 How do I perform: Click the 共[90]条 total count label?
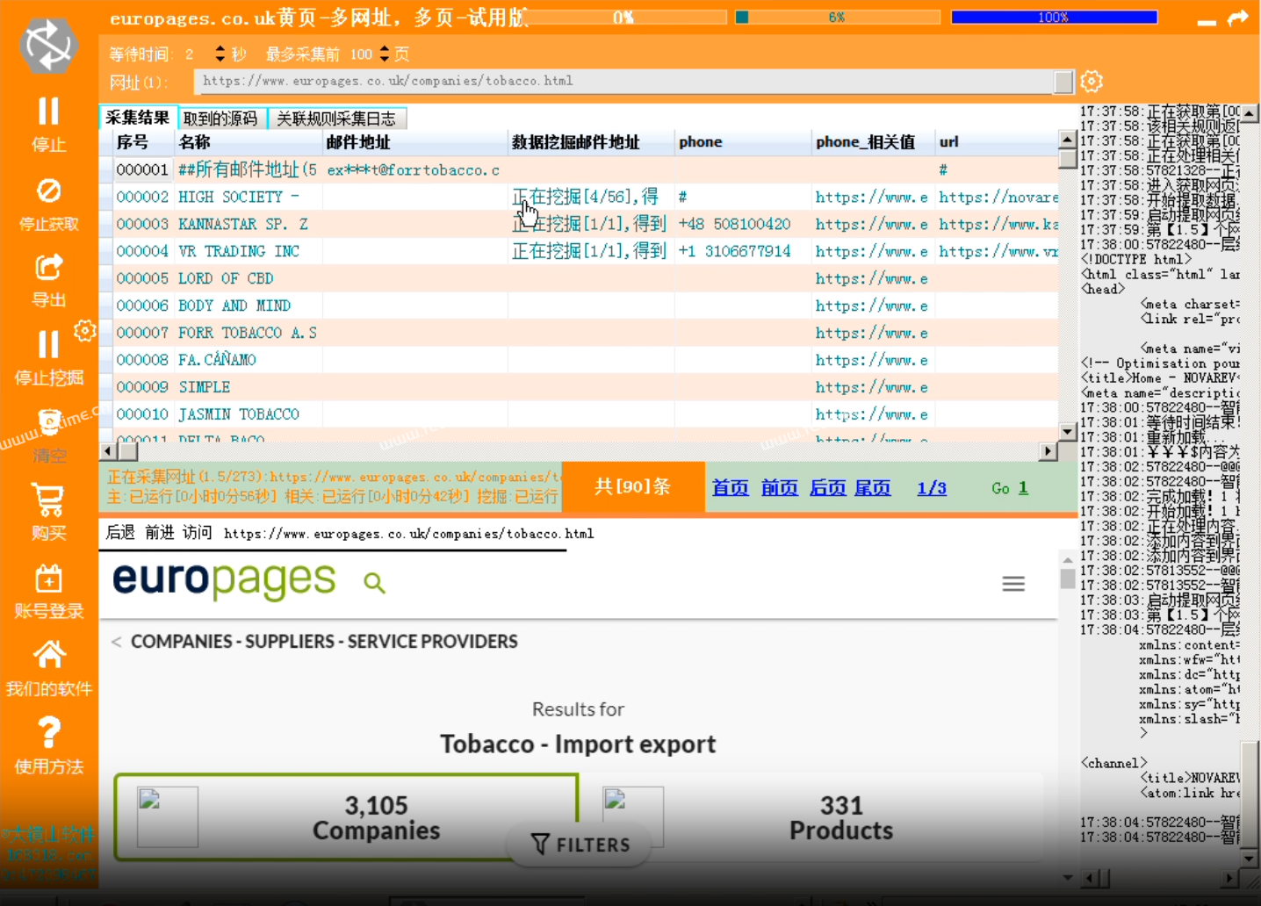(632, 486)
